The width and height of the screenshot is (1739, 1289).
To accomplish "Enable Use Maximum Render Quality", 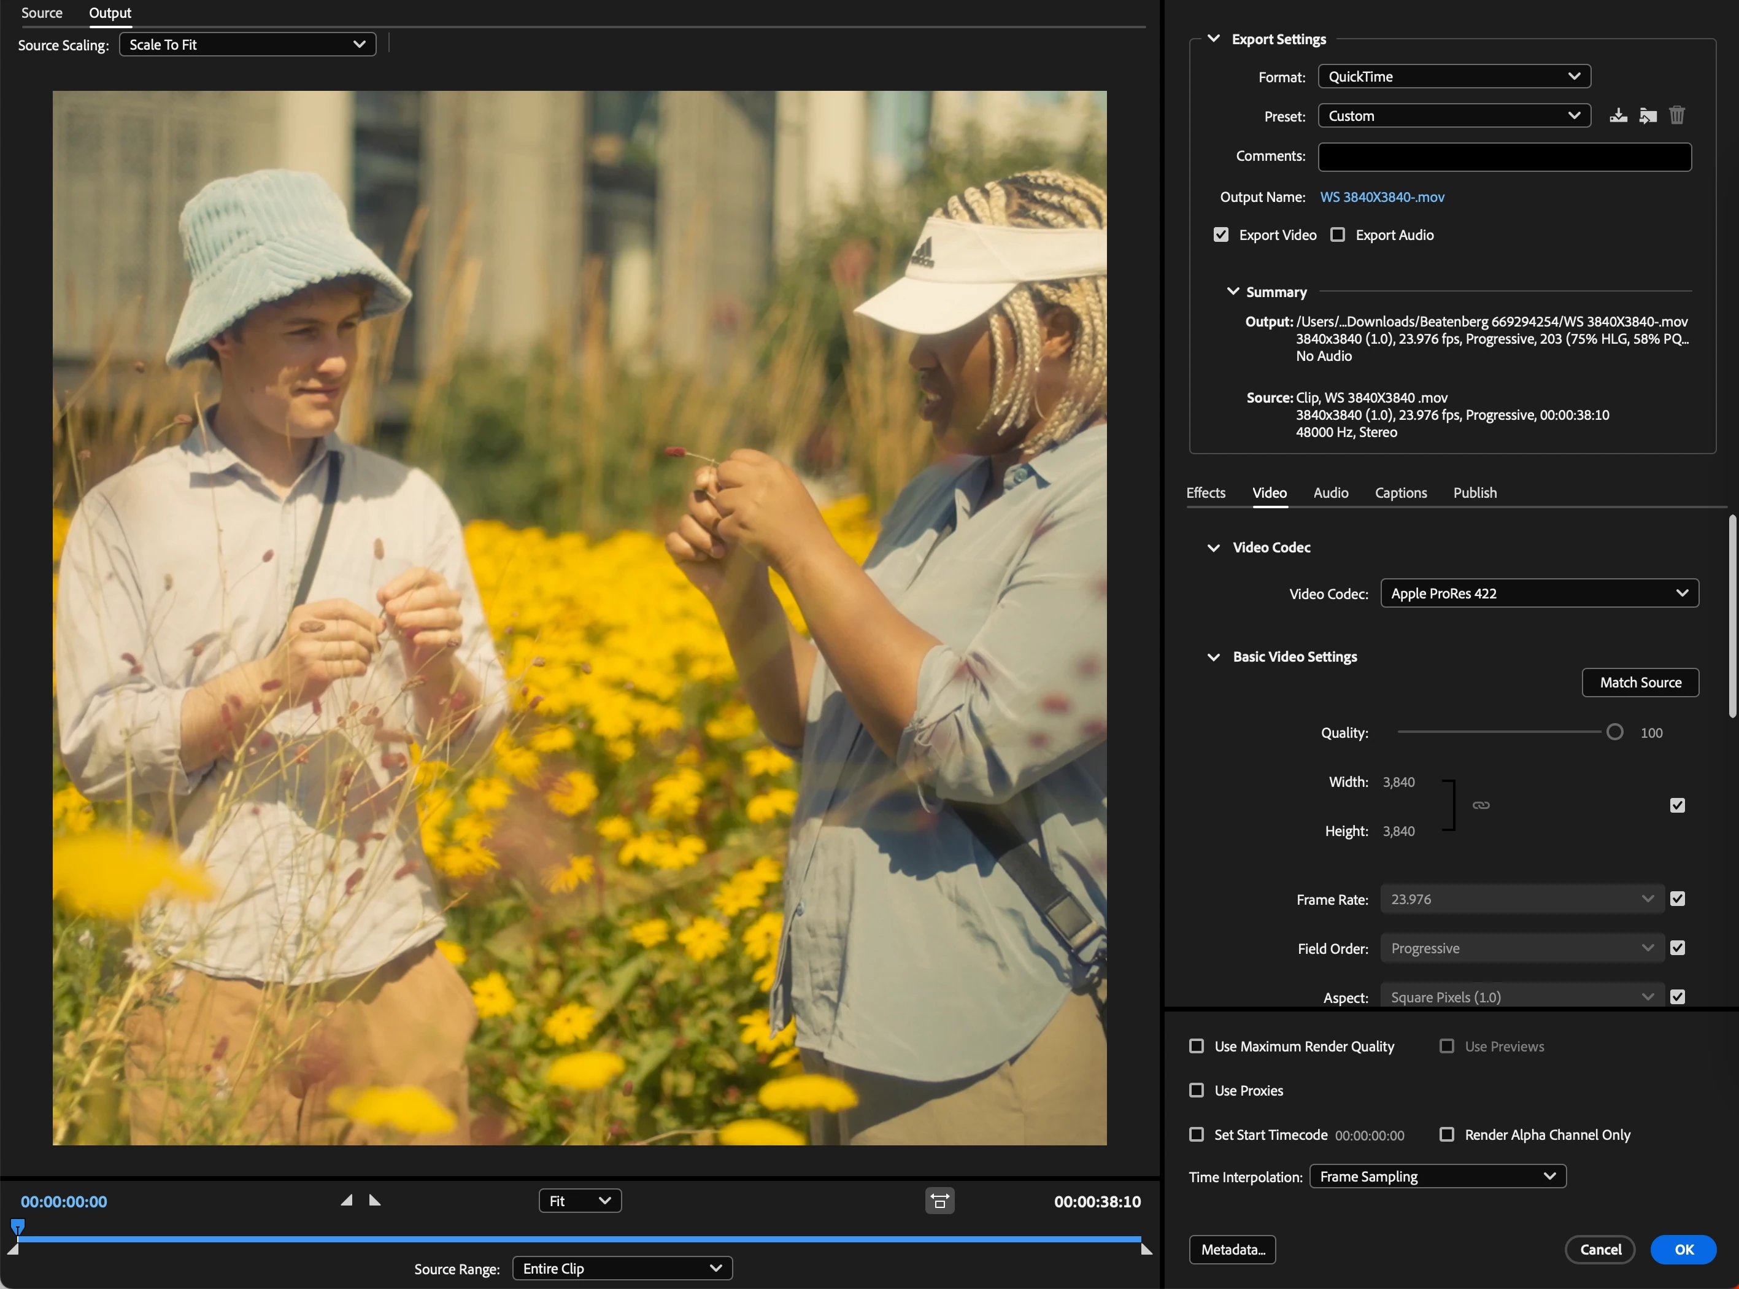I will pyautogui.click(x=1197, y=1047).
